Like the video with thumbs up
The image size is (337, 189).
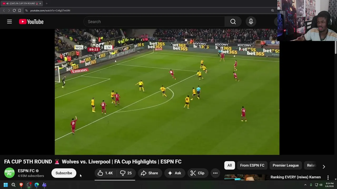(x=105, y=173)
